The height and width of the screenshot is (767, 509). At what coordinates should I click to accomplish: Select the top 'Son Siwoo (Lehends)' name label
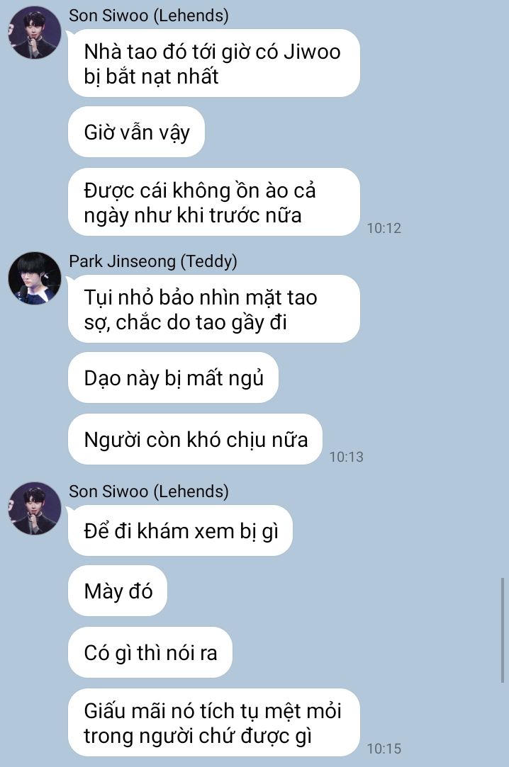point(148,16)
